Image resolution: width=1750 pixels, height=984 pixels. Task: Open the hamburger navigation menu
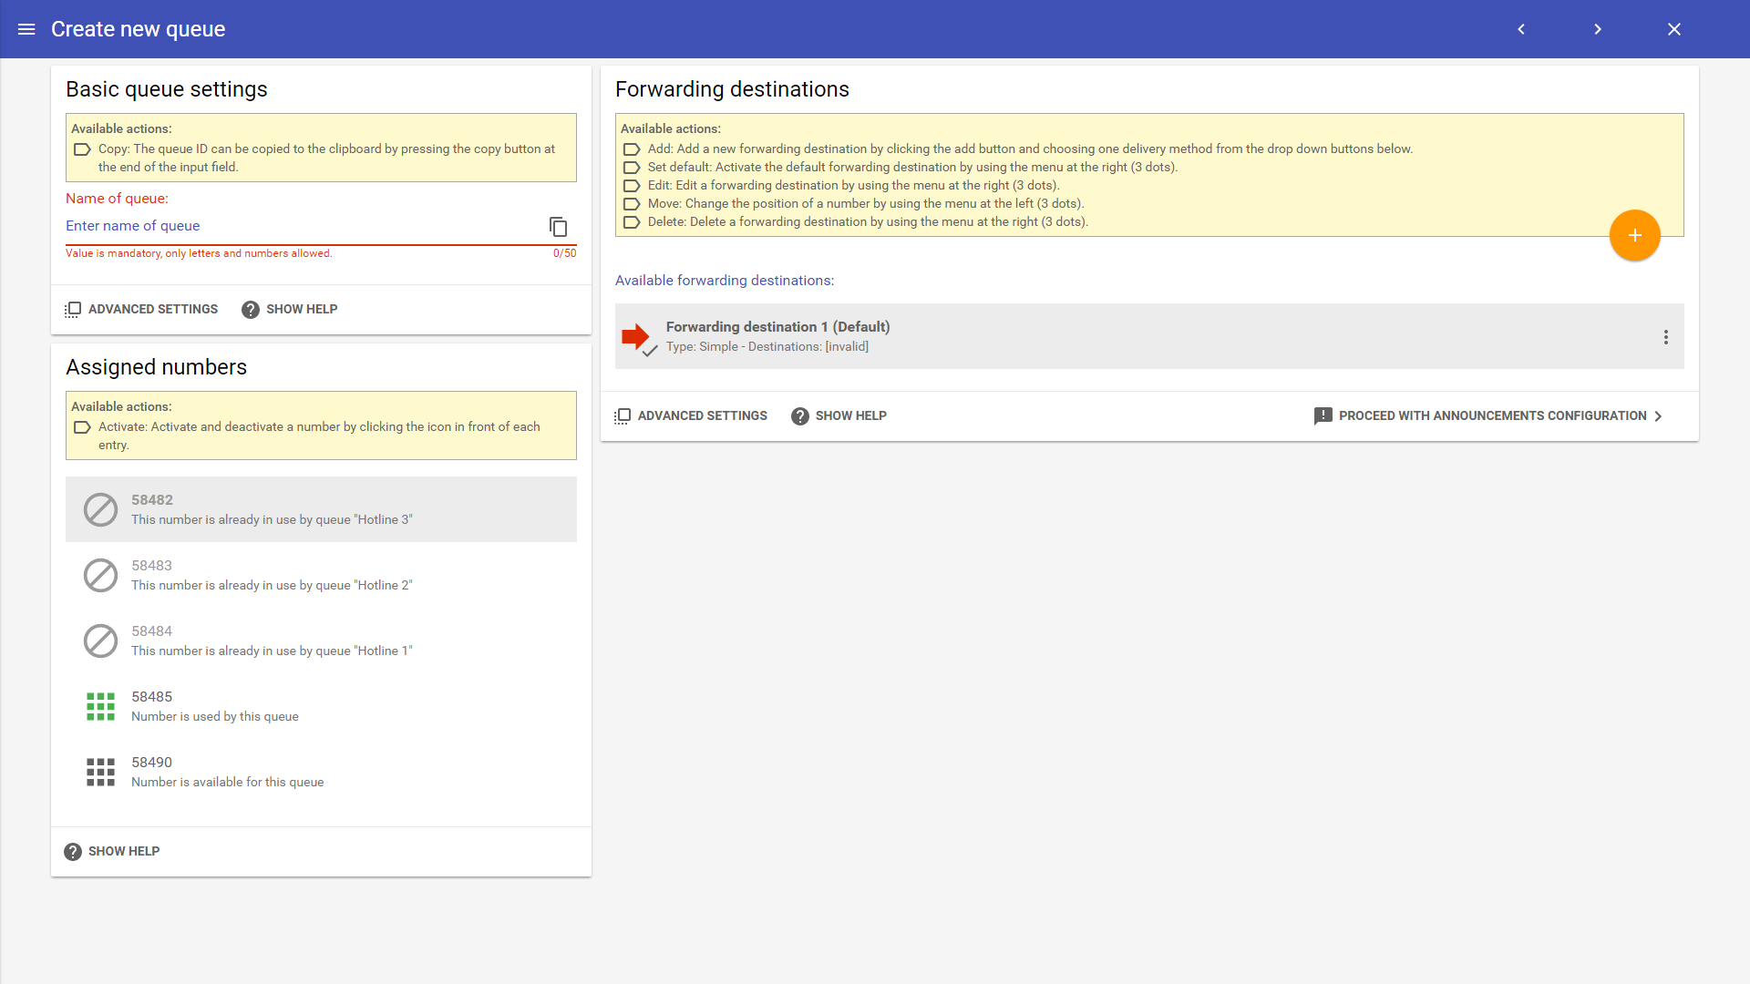(26, 29)
